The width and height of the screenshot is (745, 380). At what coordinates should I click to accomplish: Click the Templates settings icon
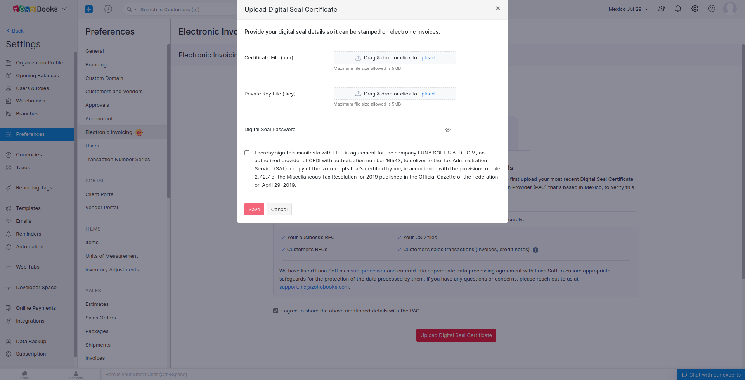pyautogui.click(x=9, y=208)
